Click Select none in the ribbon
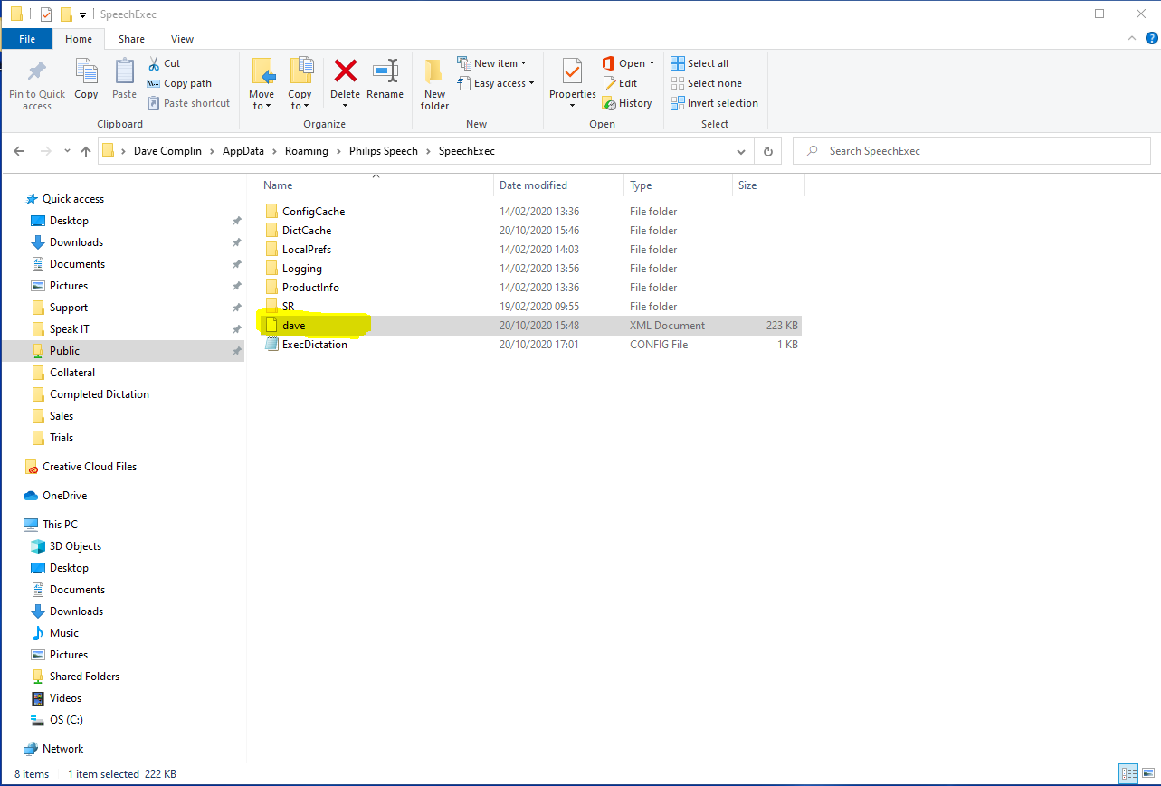 tap(706, 83)
